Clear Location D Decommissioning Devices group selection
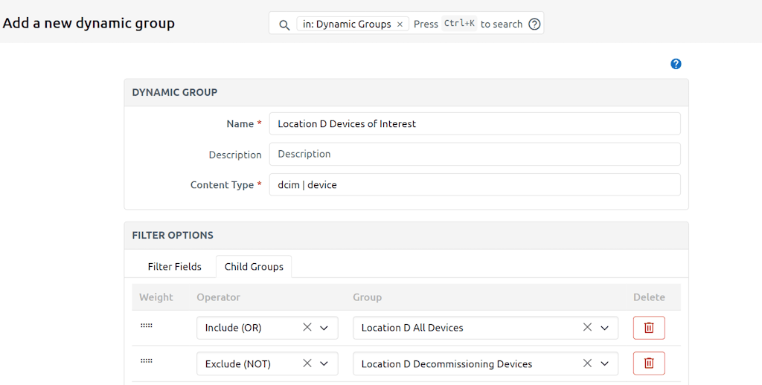 [587, 363]
